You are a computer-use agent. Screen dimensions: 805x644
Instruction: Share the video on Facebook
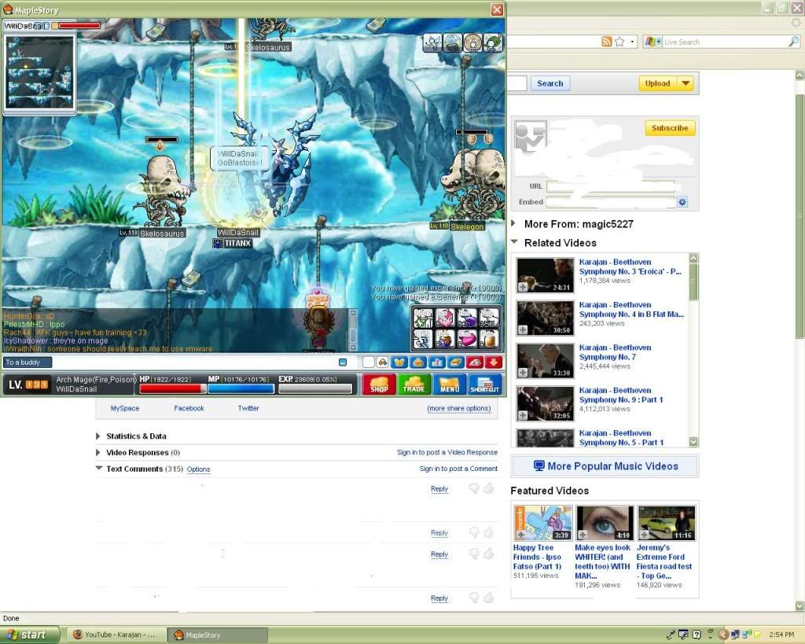pyautogui.click(x=189, y=408)
